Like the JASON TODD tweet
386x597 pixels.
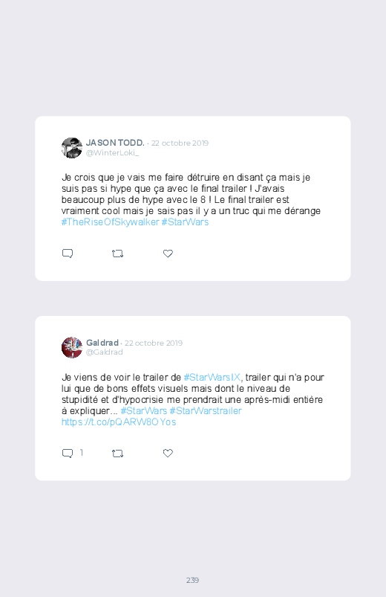click(x=168, y=254)
